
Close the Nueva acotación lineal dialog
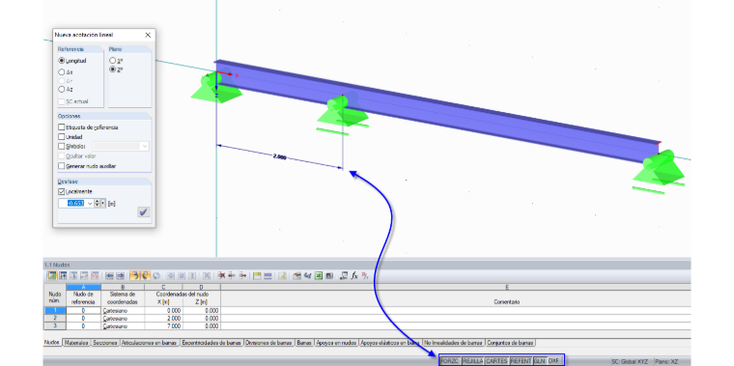coord(148,35)
